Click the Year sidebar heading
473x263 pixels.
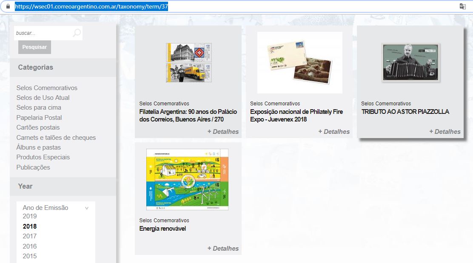(x=26, y=187)
